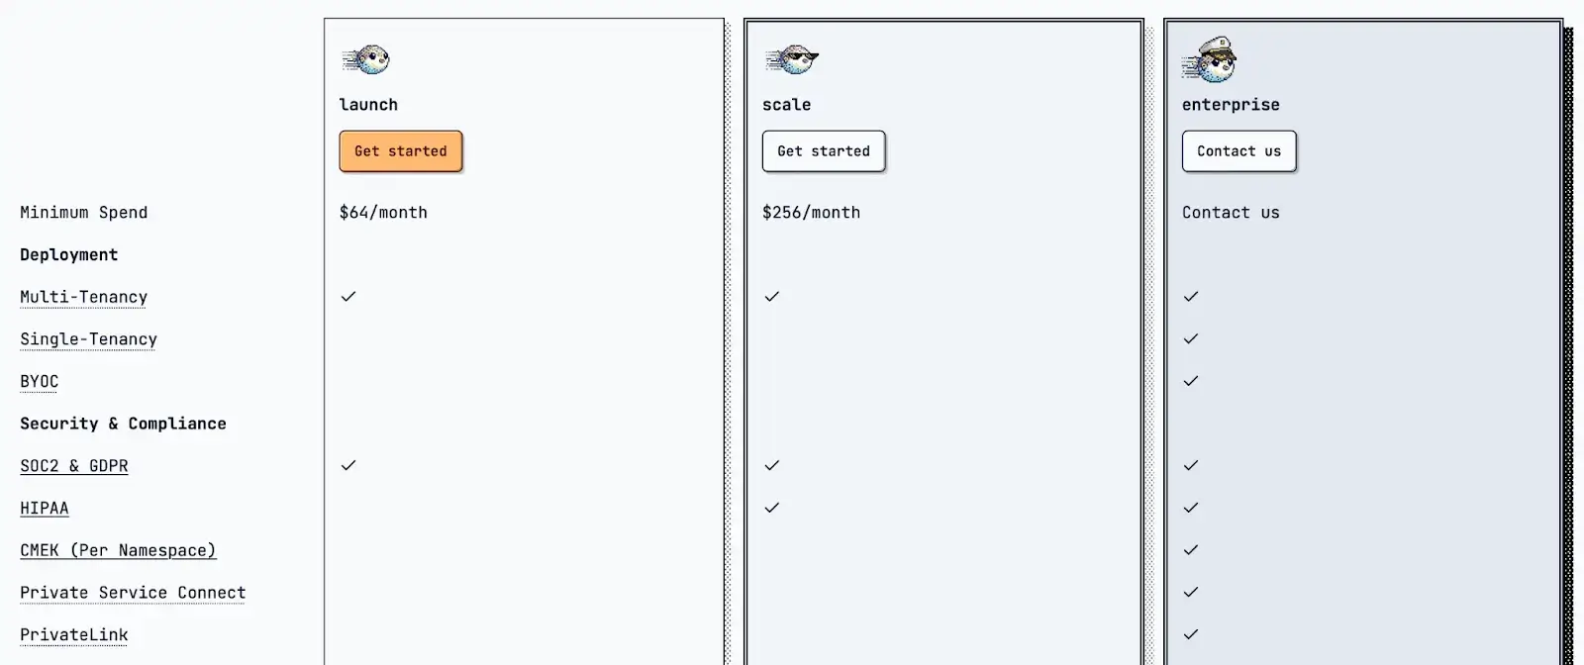Click the BYOC feature link
Screen dimensions: 1584x665
coord(40,382)
